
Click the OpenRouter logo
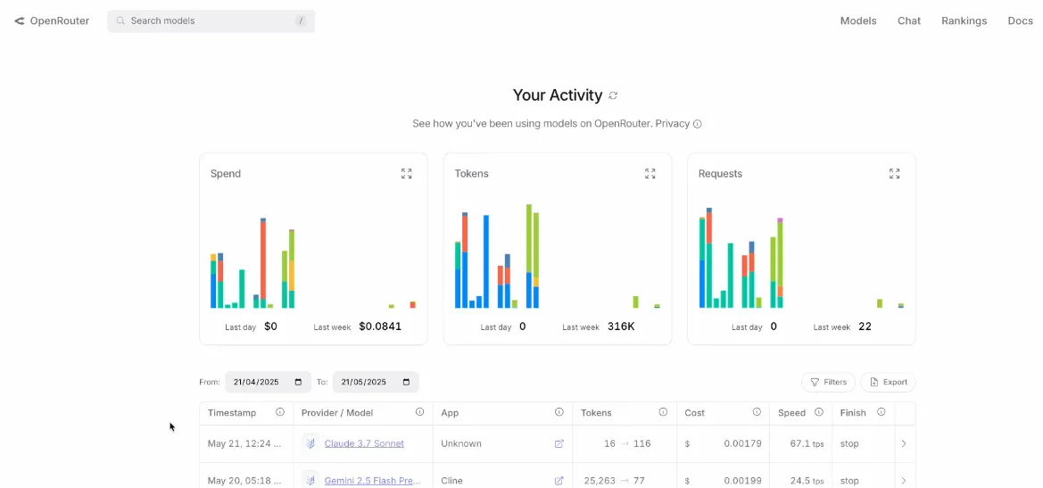click(x=52, y=21)
